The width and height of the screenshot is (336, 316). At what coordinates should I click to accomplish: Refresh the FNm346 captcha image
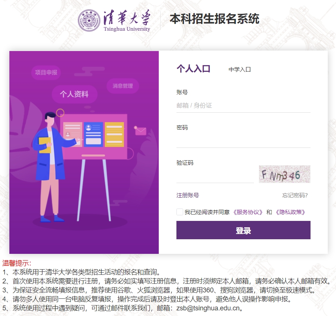coord(285,174)
